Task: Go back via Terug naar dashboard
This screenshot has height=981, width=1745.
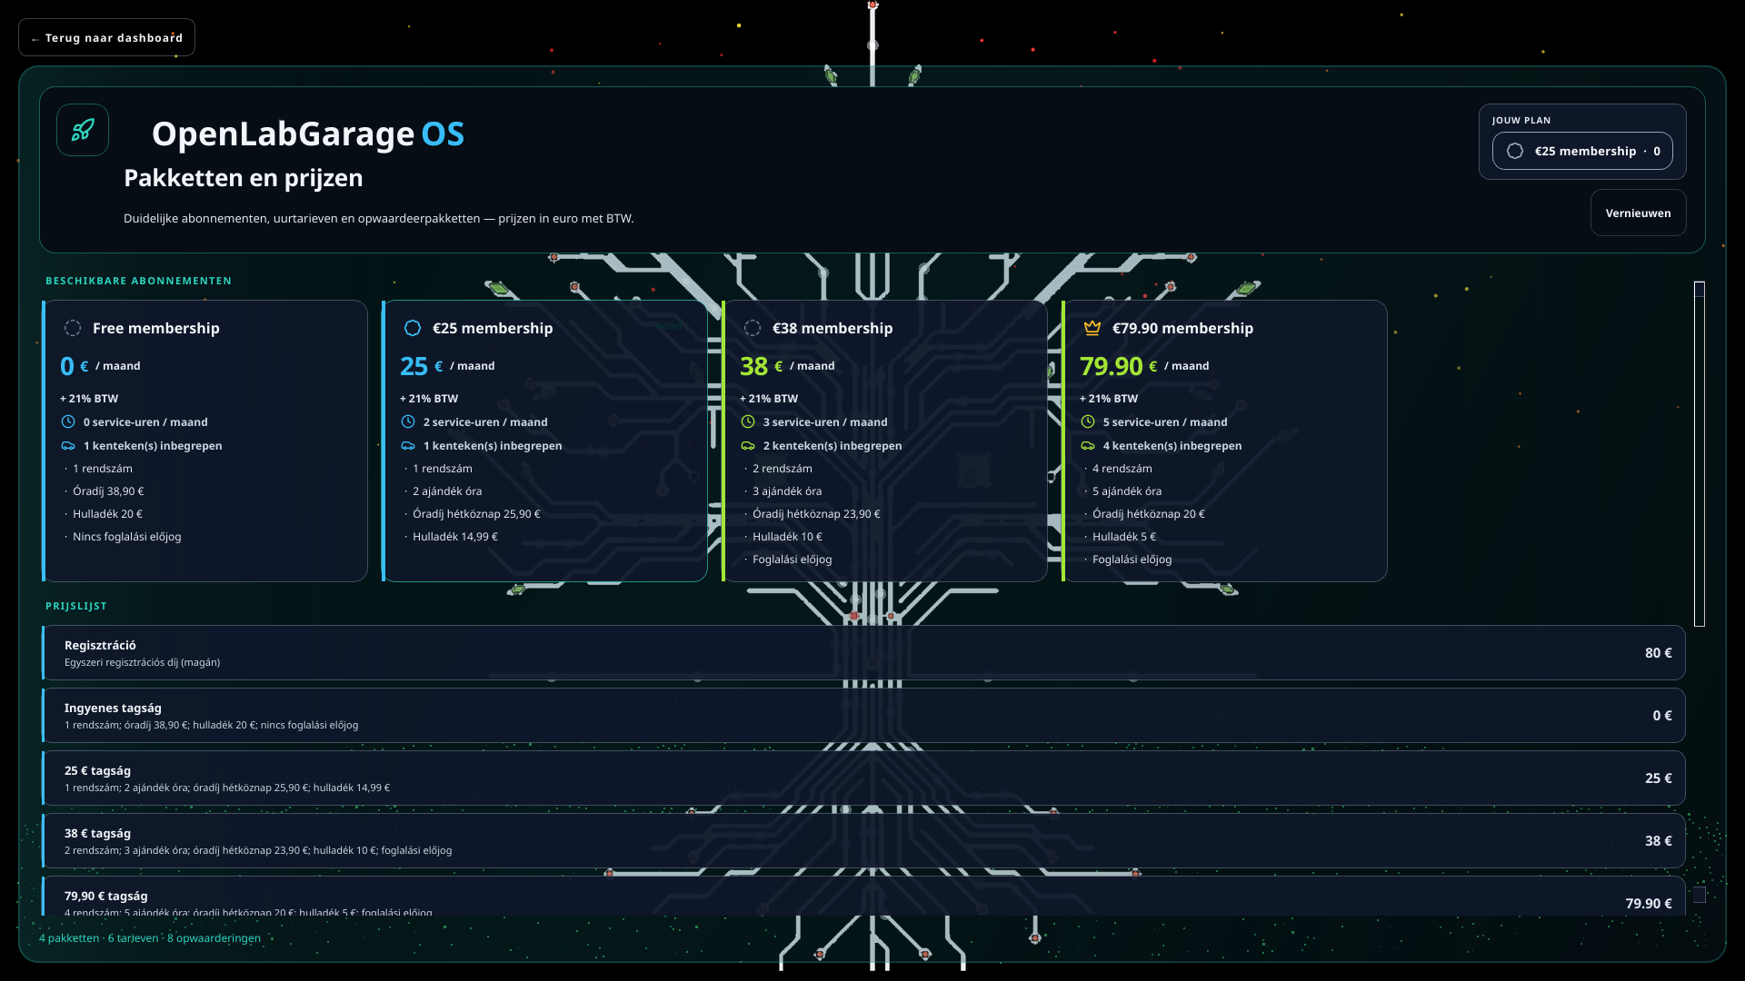Action: tap(106, 38)
